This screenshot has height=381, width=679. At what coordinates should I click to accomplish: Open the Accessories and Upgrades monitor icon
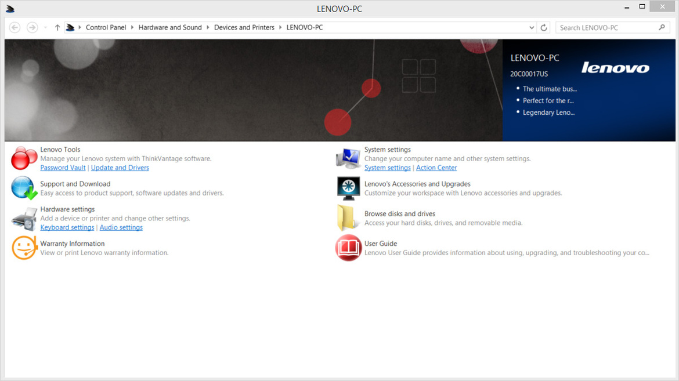tap(348, 188)
